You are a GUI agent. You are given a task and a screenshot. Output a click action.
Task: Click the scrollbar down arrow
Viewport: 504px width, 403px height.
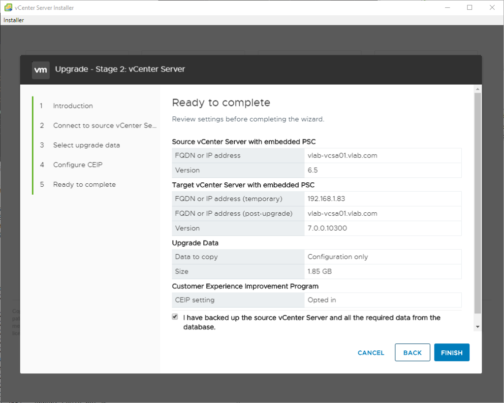(477, 327)
